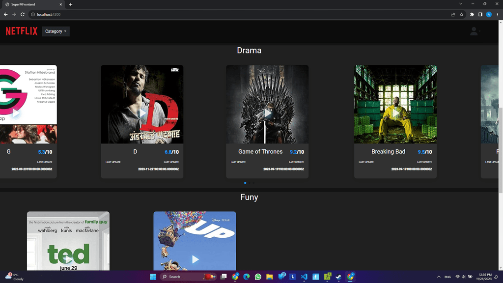Play Game of Thrones
The width and height of the screenshot is (503, 283).
point(267,113)
